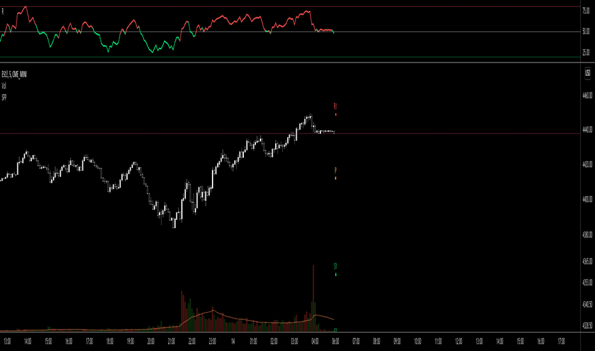Click the R indicator label in top pane
595x351 pixels.
(x=3, y=11)
